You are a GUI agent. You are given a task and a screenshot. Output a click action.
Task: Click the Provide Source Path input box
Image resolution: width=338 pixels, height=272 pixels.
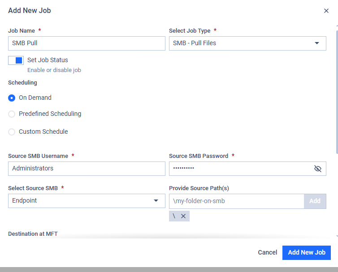[237, 201]
